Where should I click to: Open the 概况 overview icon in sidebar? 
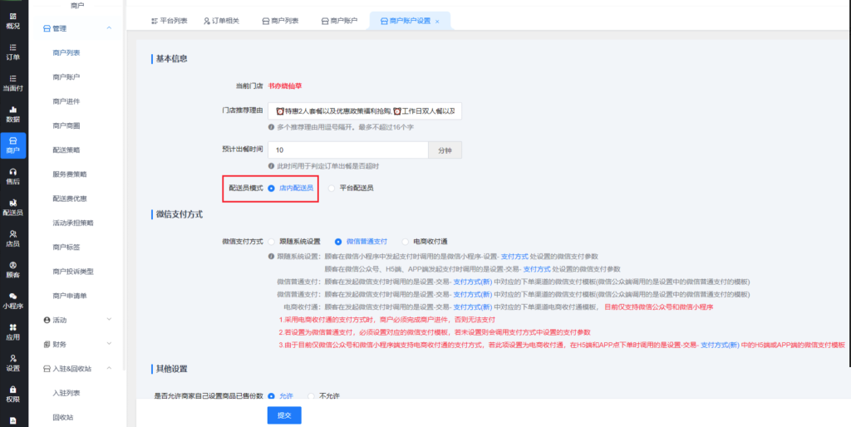click(x=13, y=20)
